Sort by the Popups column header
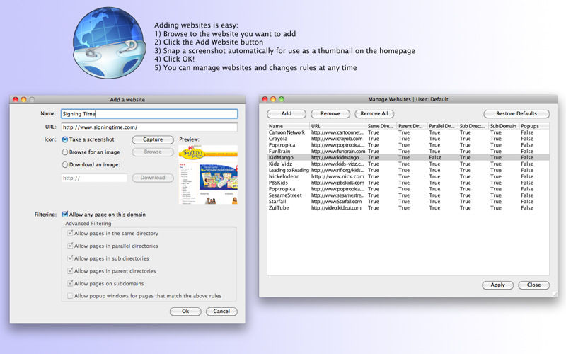This screenshot has height=354, width=566. [534, 126]
